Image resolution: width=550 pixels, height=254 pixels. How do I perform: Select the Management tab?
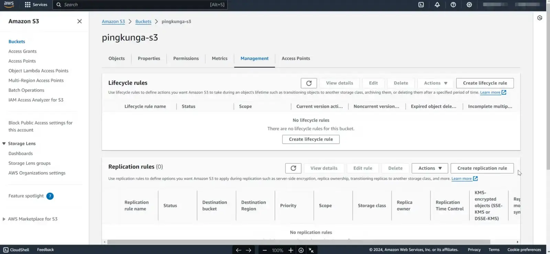254,58
